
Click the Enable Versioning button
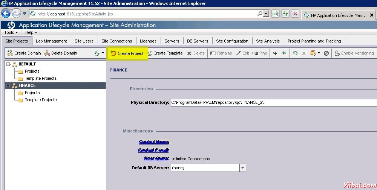click(354, 53)
